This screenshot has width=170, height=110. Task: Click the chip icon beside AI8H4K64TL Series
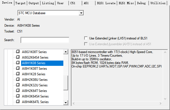point(18,102)
